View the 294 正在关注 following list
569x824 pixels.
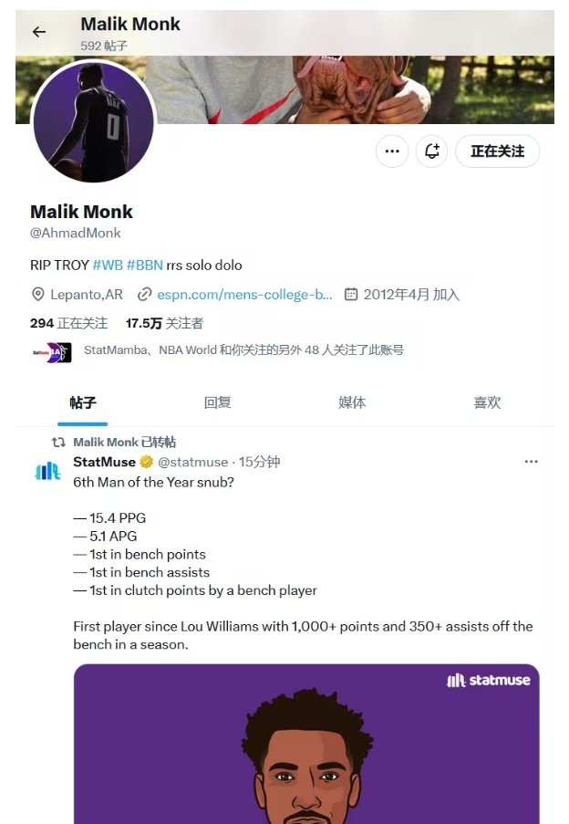click(68, 323)
